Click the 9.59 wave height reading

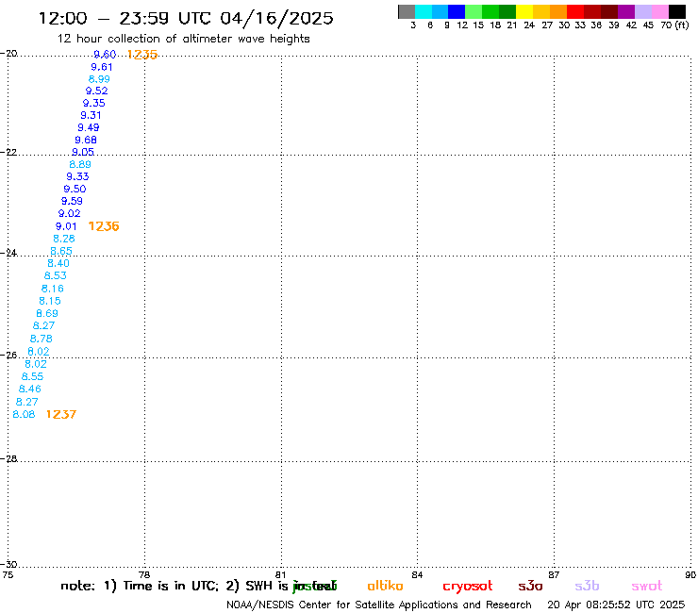72,201
